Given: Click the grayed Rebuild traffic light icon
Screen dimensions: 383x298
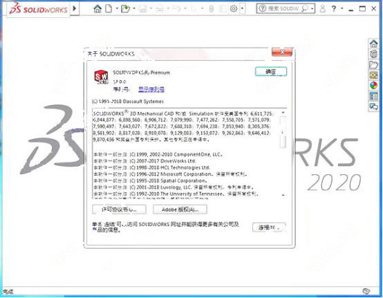Looking at the screenshot, I should pyautogui.click(x=212, y=9).
